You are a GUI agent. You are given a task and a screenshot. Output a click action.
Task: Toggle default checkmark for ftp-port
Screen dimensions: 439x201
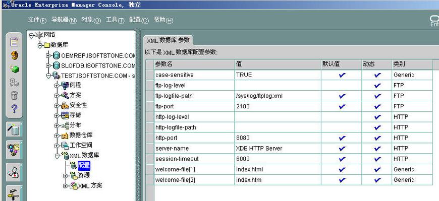342,106
